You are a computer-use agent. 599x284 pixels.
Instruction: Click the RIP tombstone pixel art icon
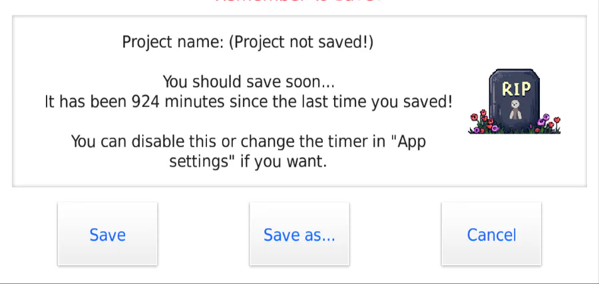click(514, 102)
